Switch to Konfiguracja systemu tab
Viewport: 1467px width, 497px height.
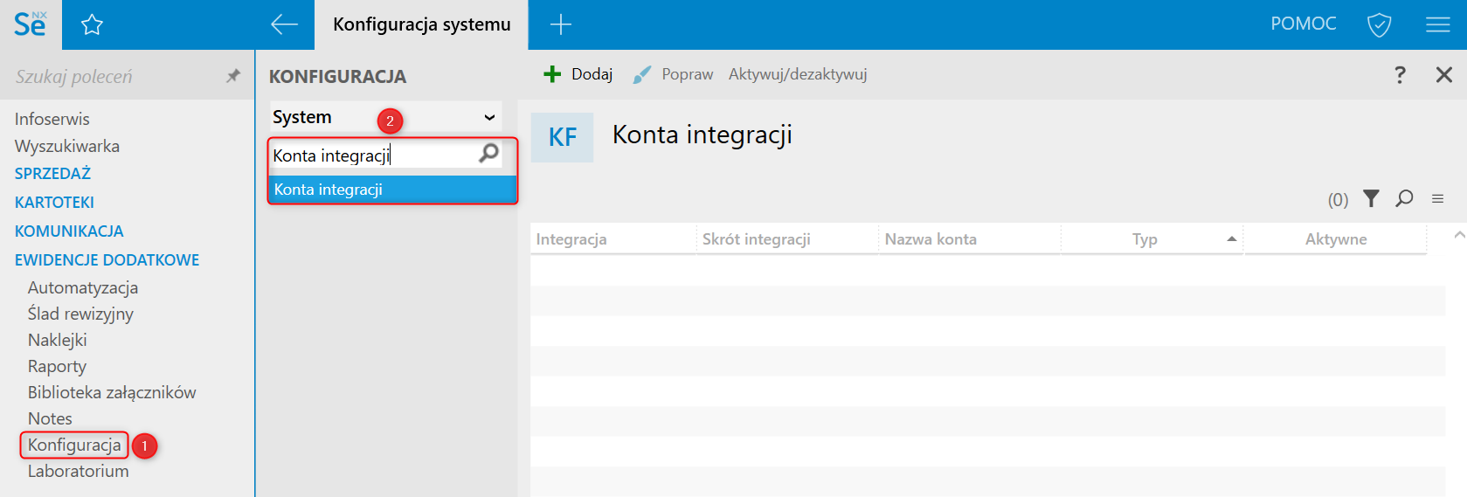click(x=421, y=24)
